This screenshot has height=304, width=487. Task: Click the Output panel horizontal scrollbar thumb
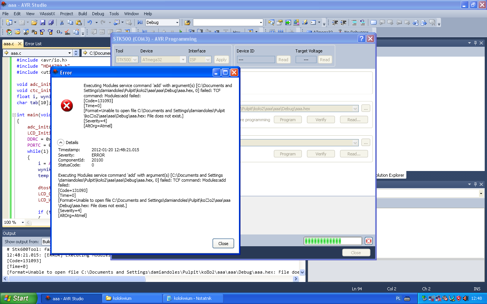coord(77,279)
